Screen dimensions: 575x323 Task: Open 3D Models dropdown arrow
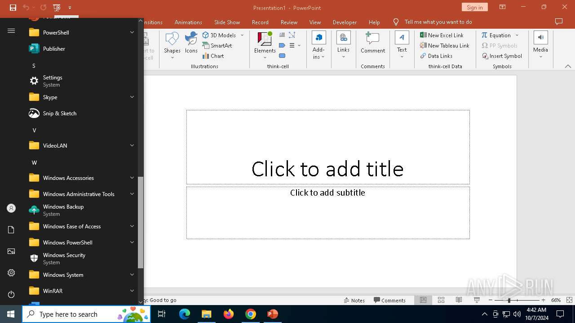click(x=242, y=35)
